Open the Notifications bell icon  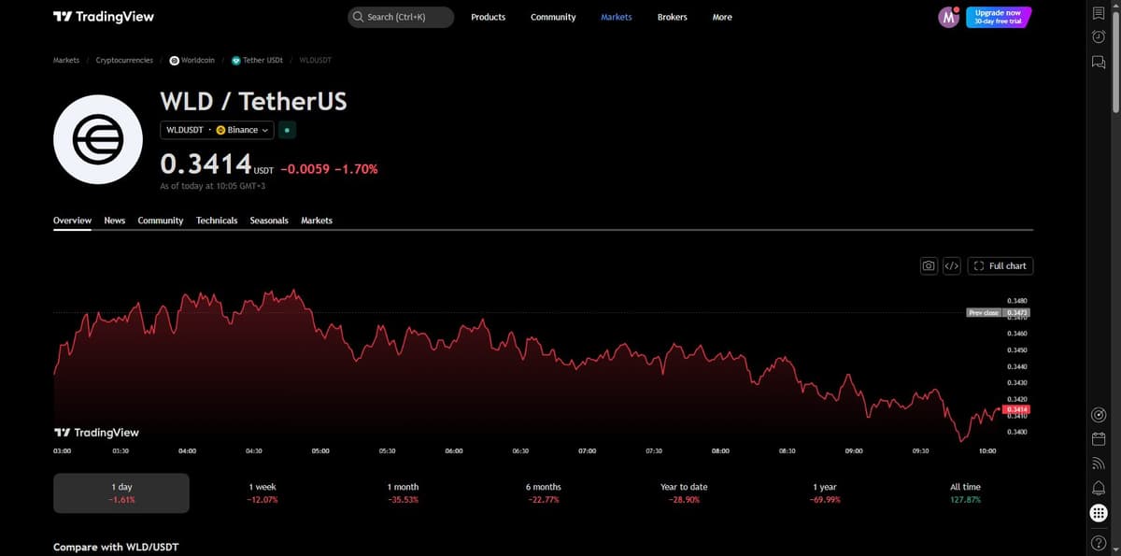(1099, 489)
